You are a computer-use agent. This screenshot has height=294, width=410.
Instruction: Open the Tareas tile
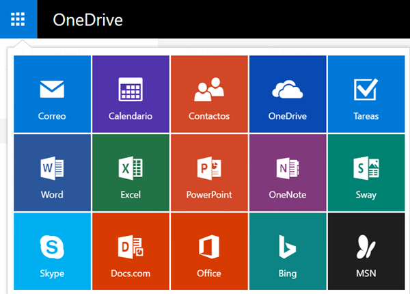tap(366, 94)
